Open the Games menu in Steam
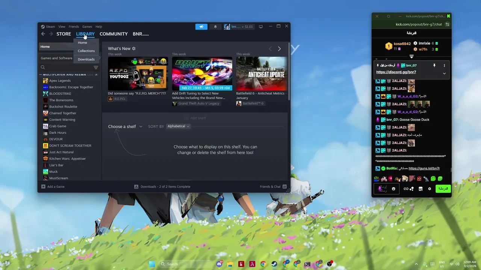This screenshot has height=270, width=481. coord(87,27)
